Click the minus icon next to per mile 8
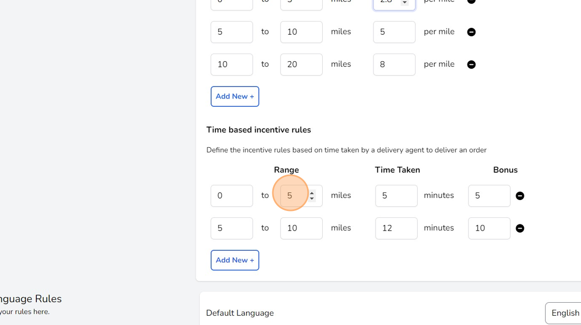This screenshot has height=325, width=581. [x=471, y=64]
